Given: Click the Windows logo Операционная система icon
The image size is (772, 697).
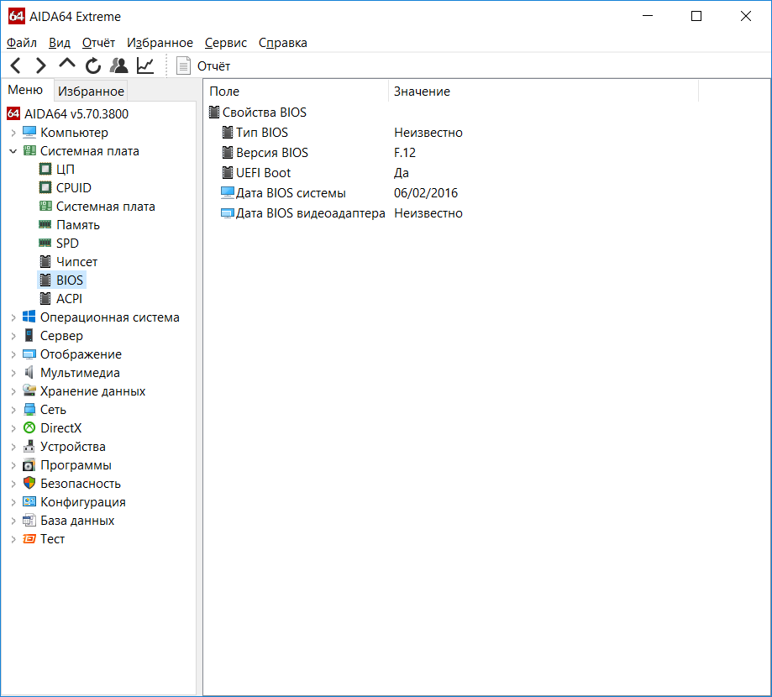Looking at the screenshot, I should (x=29, y=317).
